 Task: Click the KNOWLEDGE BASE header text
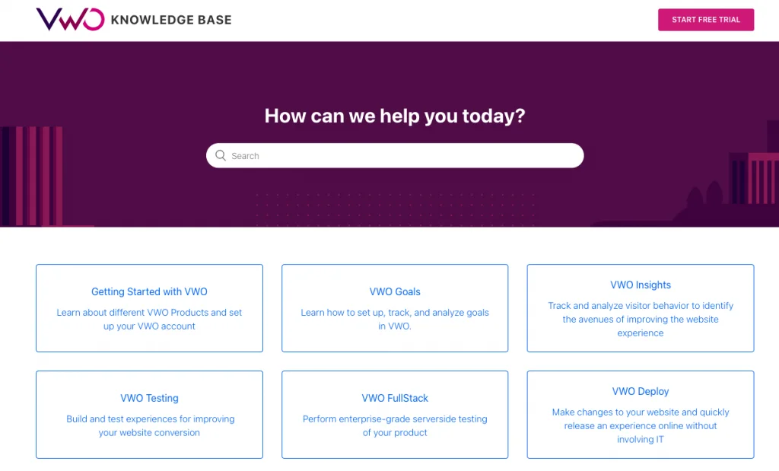click(171, 21)
